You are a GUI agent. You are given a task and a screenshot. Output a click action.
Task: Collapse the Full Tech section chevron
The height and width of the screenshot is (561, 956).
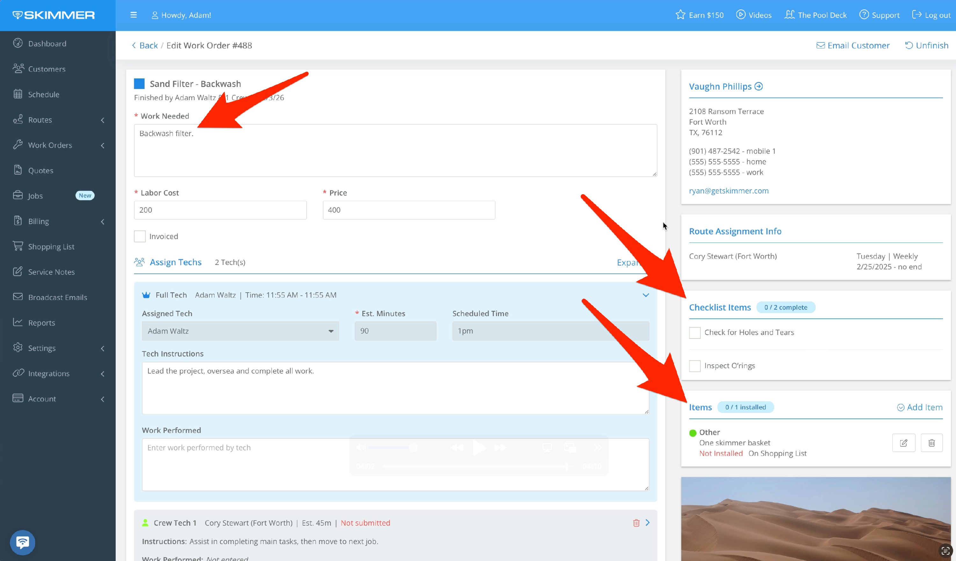tap(646, 295)
